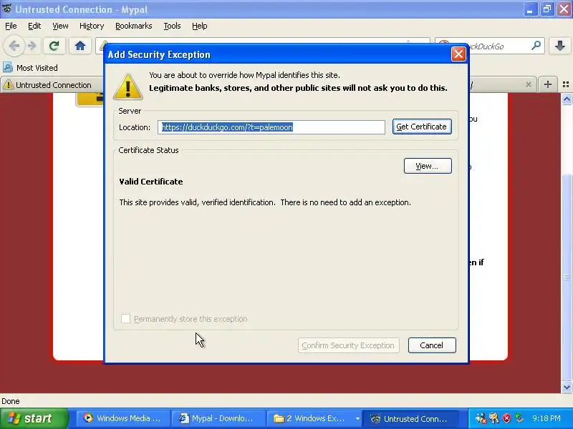Click the page scrollbar up arrow
573x429 pixels.
pyautogui.click(x=567, y=99)
